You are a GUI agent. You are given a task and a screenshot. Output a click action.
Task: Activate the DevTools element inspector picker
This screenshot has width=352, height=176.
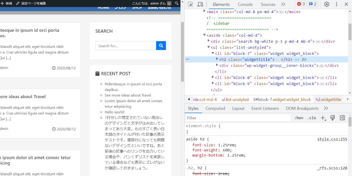pos(190,4)
